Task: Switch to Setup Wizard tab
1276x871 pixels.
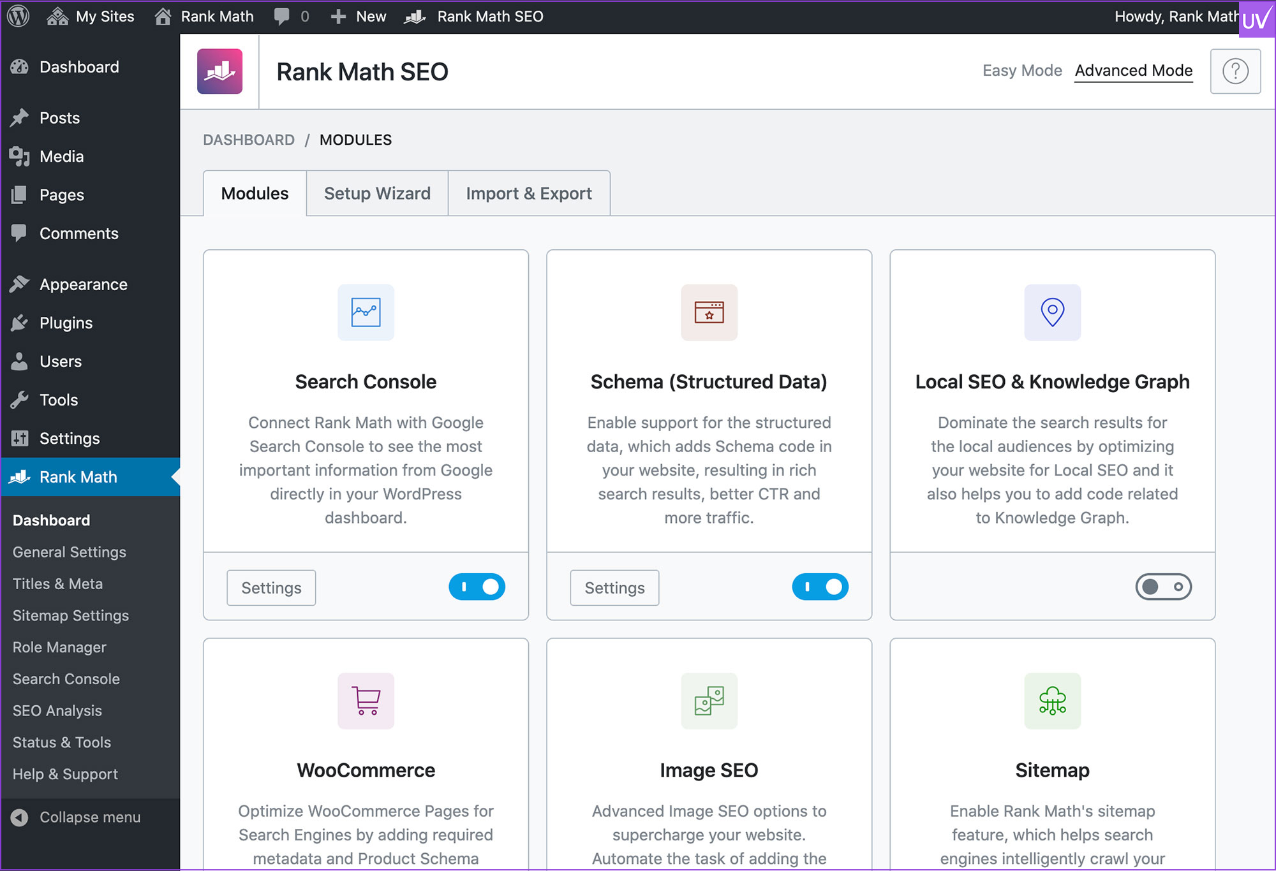Action: [377, 193]
